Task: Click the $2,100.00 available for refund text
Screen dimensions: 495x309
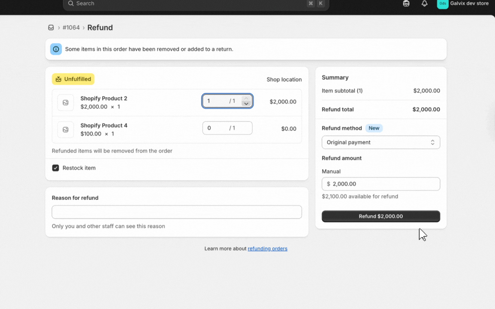Action: click(x=360, y=196)
